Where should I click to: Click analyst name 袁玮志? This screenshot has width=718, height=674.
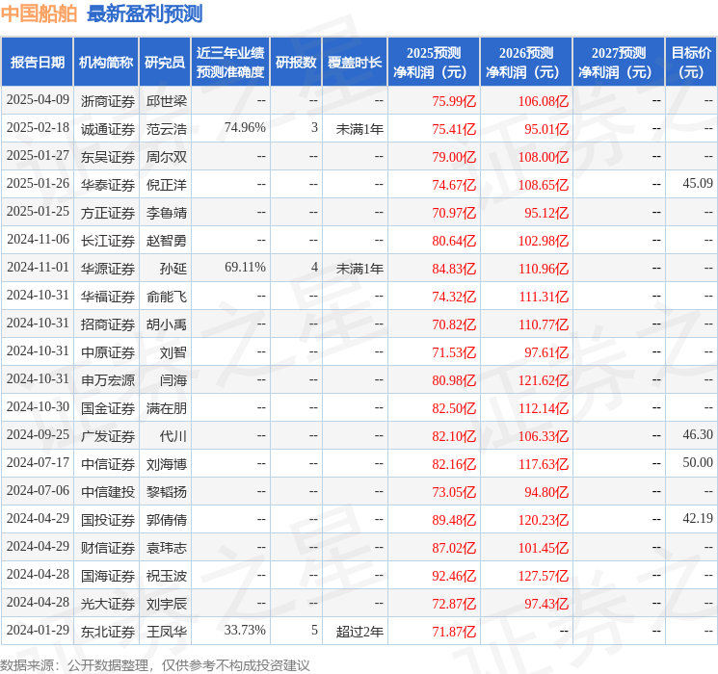166,548
